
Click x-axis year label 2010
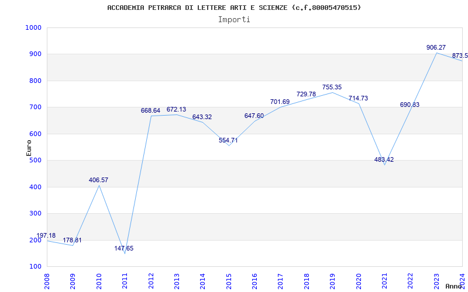(99, 281)
